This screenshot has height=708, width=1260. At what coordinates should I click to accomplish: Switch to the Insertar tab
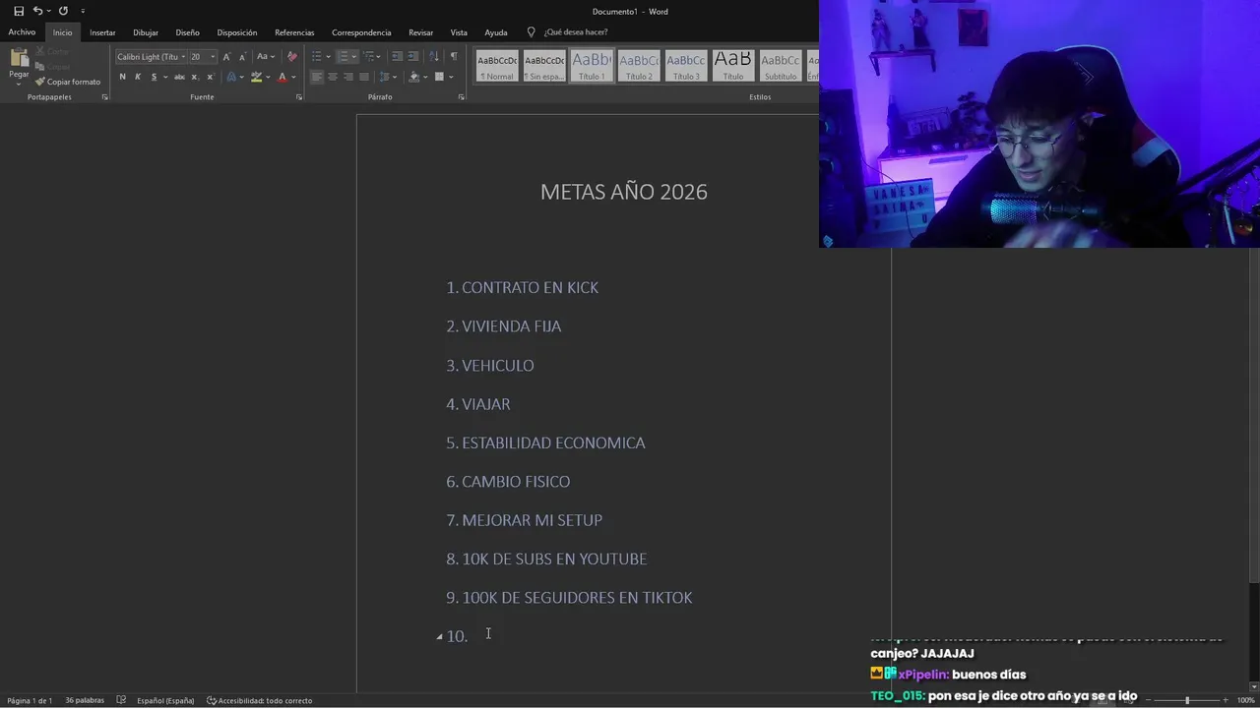pyautogui.click(x=102, y=32)
